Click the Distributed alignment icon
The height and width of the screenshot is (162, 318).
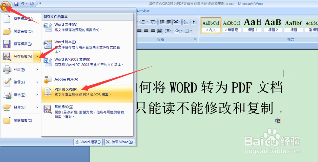tap(160, 31)
